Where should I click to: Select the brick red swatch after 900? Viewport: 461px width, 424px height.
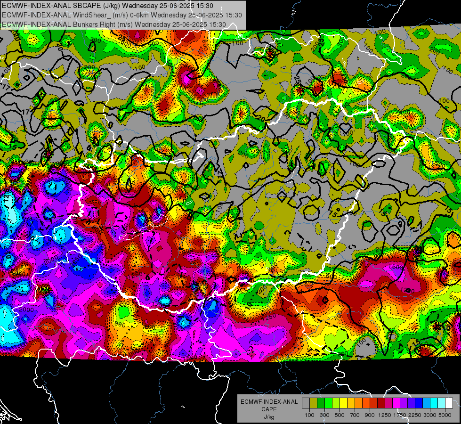(x=374, y=403)
